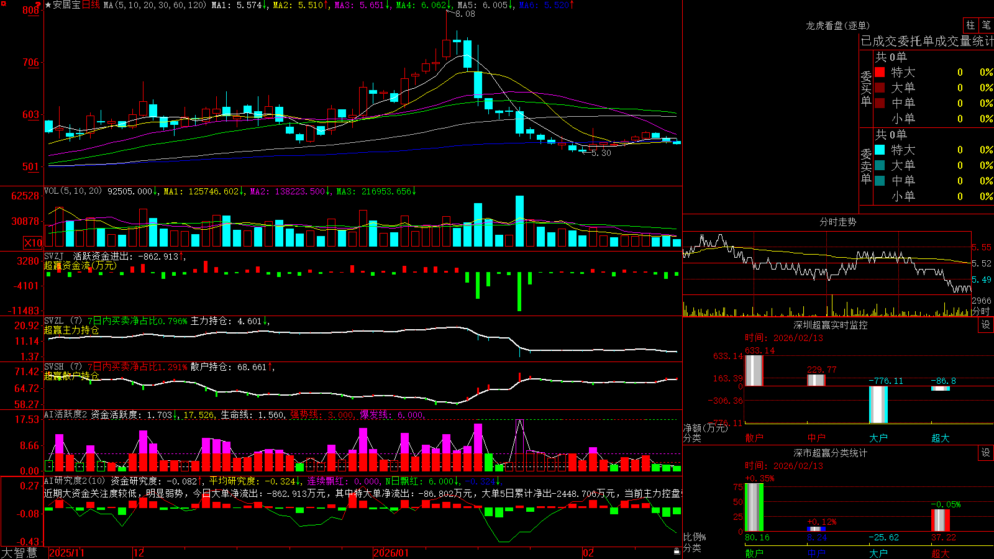Image resolution: width=994 pixels, height=559 pixels.
Task: Click the 小单 row under 委买单
Action: pos(933,119)
